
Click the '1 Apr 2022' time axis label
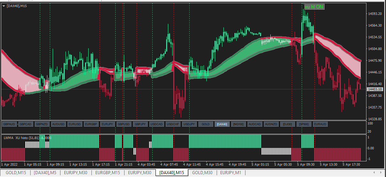point(10,164)
